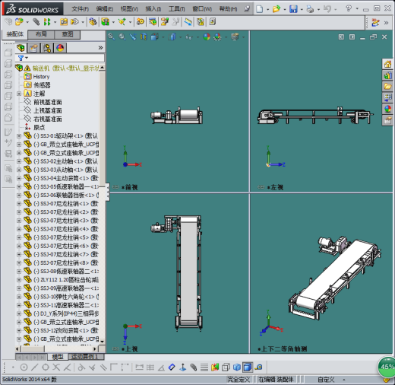395x385 pixels.
Task: Select the DisplayManager color wheel tab
Action: click(60, 48)
